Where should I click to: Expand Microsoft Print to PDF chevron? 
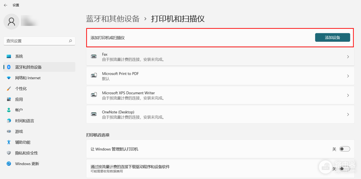tap(348, 76)
